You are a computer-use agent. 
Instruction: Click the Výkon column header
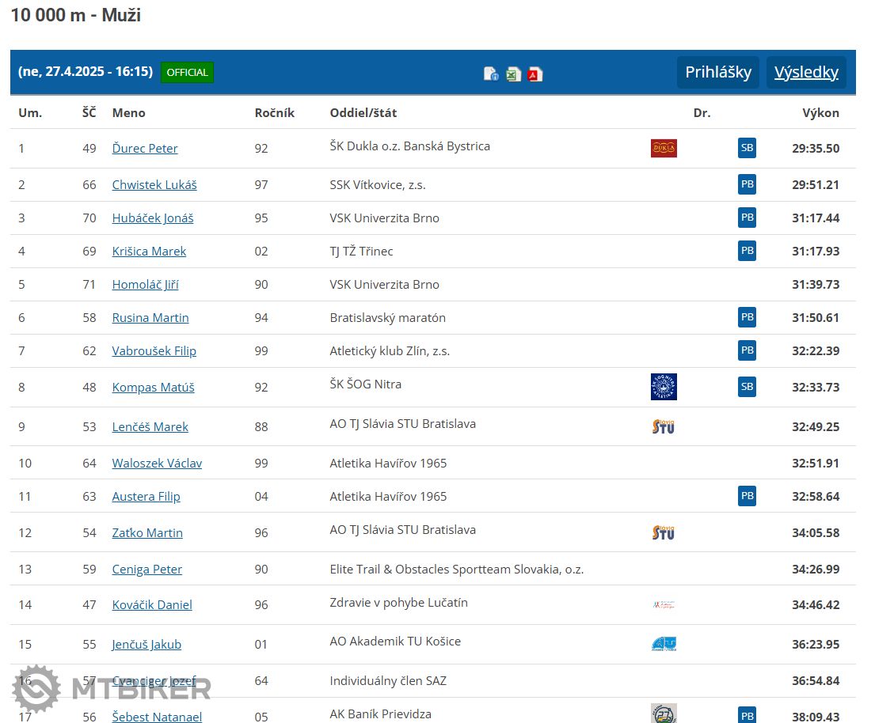click(x=820, y=112)
